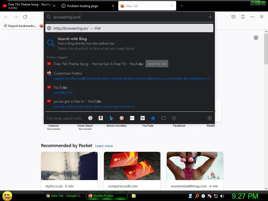Screen dimensions: 268x201
Task: Click the Back navigation arrow
Action: [x=6, y=17]
